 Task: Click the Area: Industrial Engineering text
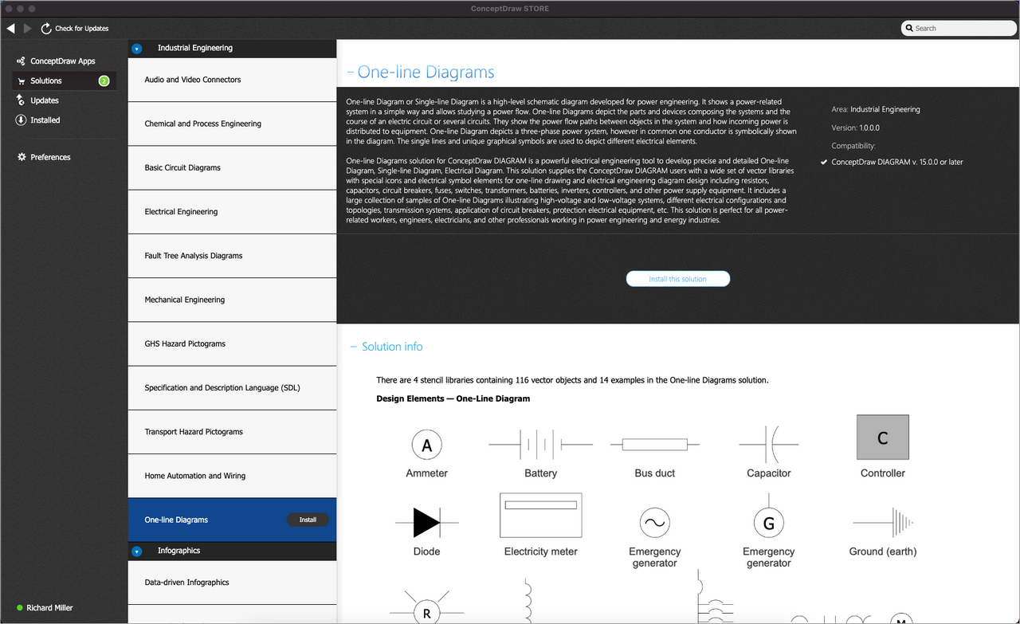tap(876, 109)
